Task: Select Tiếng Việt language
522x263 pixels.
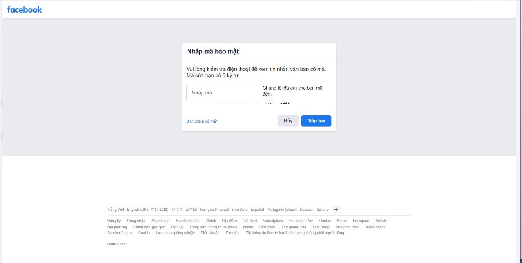Action: [x=115, y=210]
